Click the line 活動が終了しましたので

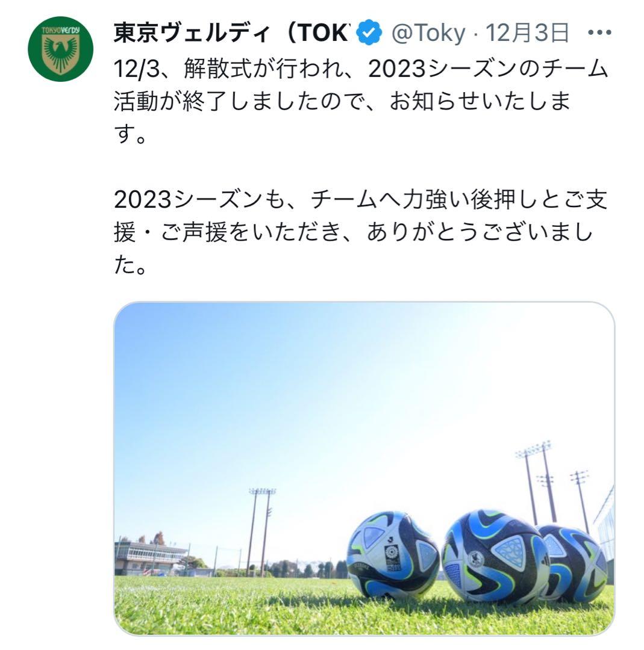pyautogui.click(x=342, y=103)
